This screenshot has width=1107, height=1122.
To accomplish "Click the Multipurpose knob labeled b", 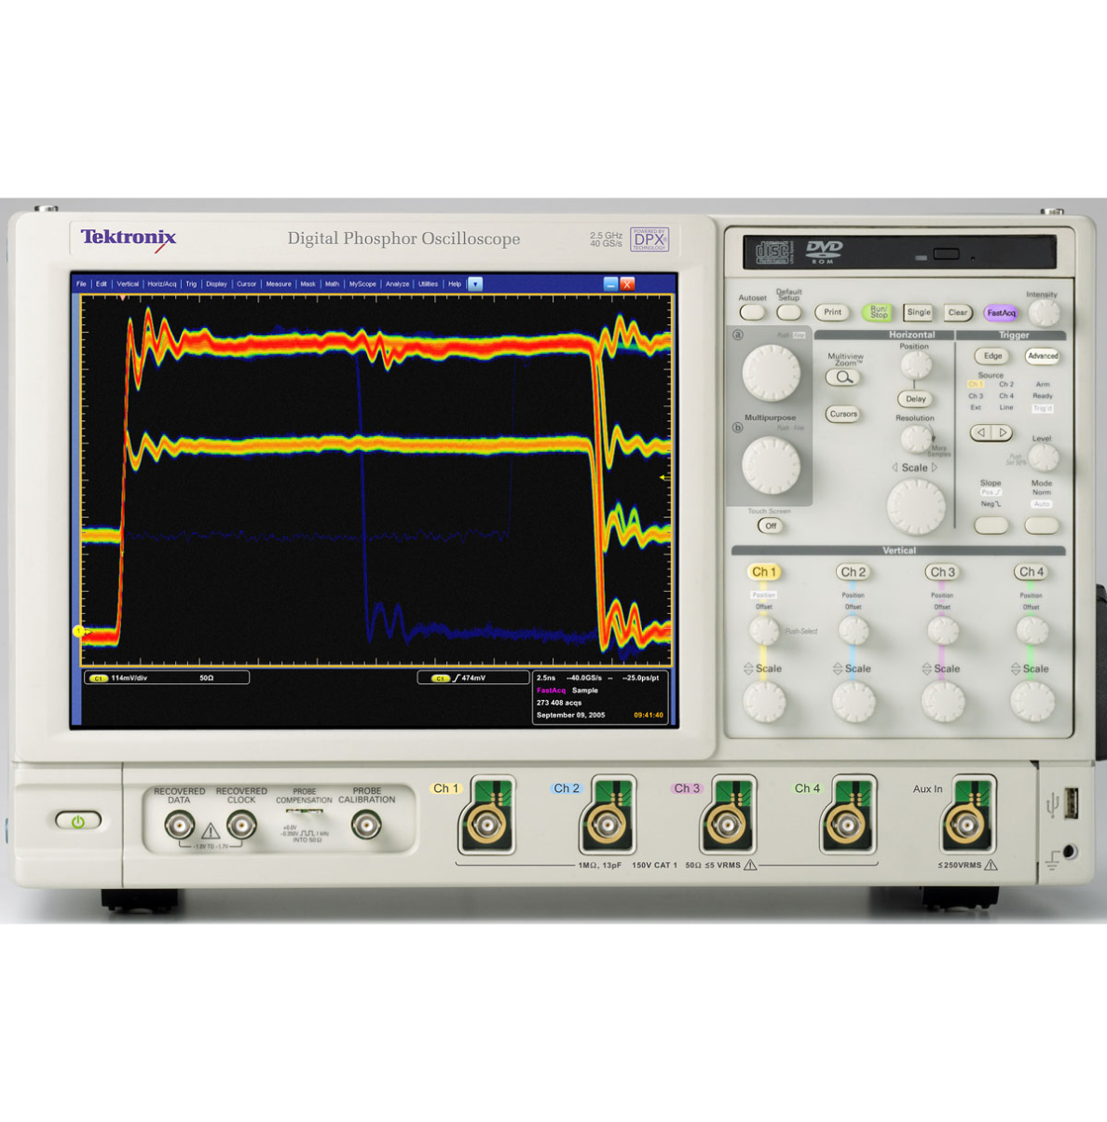I will [x=771, y=465].
